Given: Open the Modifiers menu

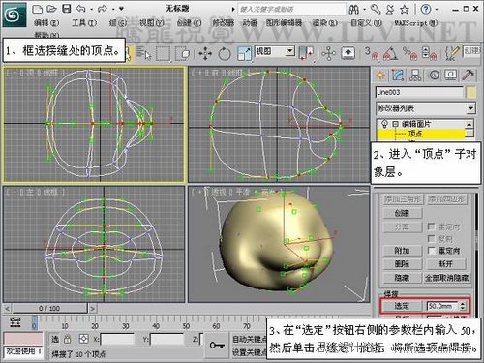Looking at the screenshot, I should coord(223,22).
